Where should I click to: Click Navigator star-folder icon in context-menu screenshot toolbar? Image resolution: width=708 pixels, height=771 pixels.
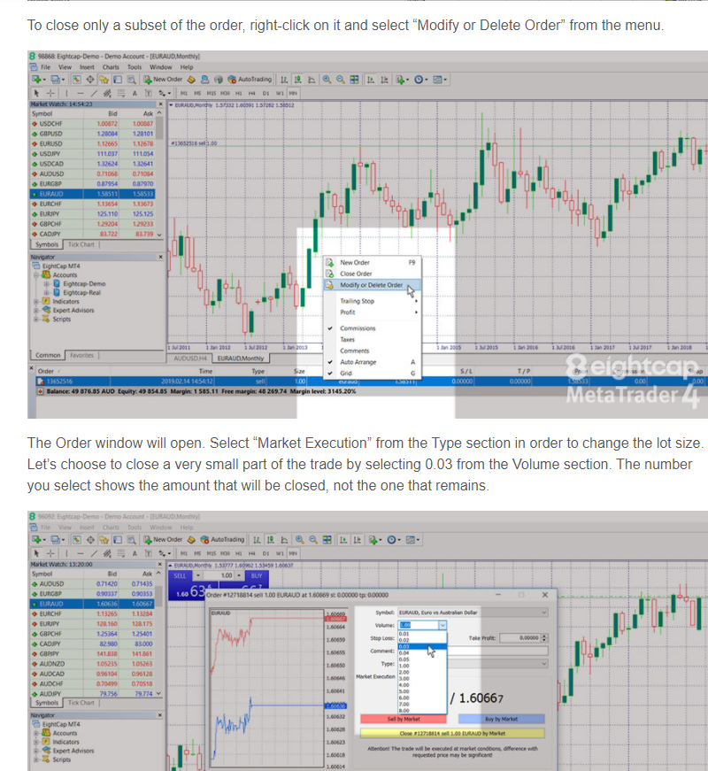[104, 79]
